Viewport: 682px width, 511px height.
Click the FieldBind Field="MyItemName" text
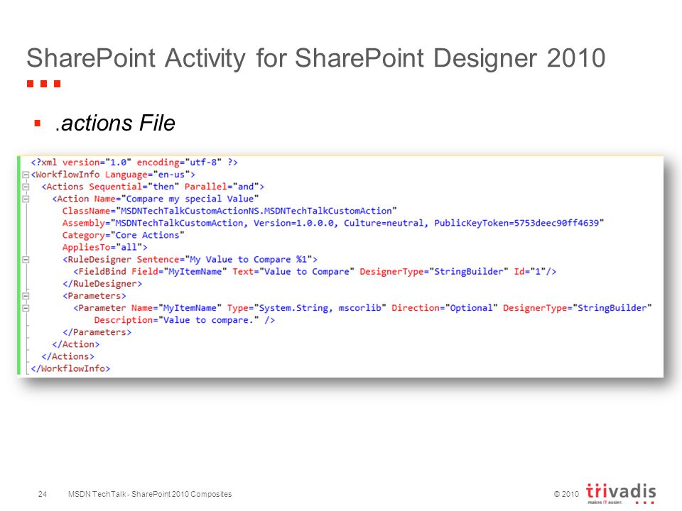150,272
